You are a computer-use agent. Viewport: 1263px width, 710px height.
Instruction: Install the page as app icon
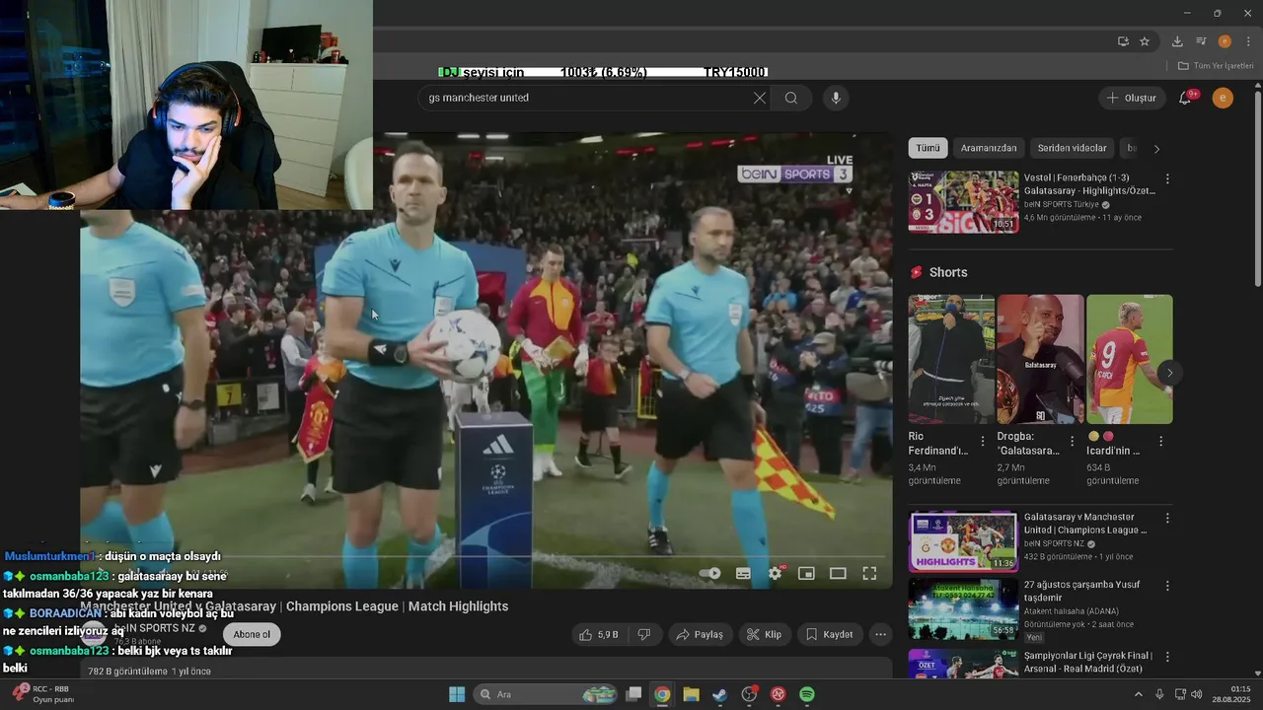coord(1123,41)
